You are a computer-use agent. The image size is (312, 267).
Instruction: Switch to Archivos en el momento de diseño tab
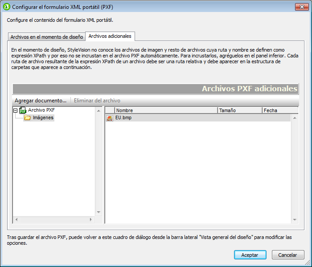pos(46,37)
